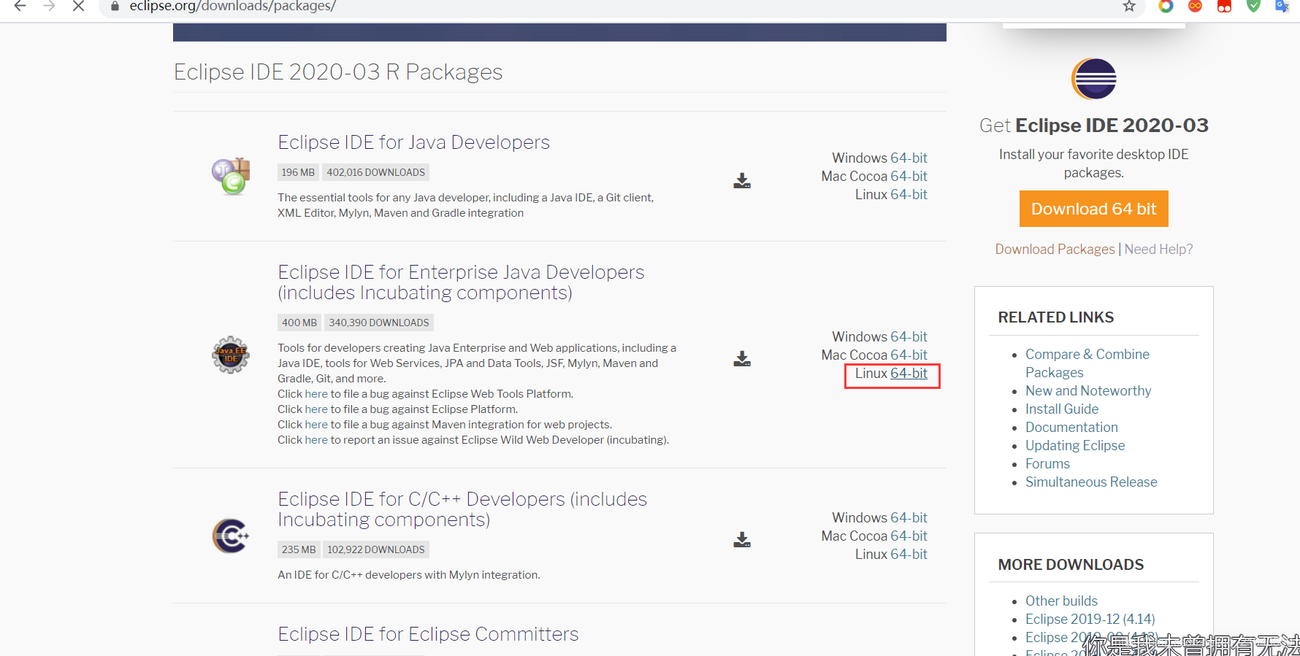Click 'here' for Eclipse Web Tools Platform bug
Image resolution: width=1300 pixels, height=656 pixels.
tap(316, 394)
